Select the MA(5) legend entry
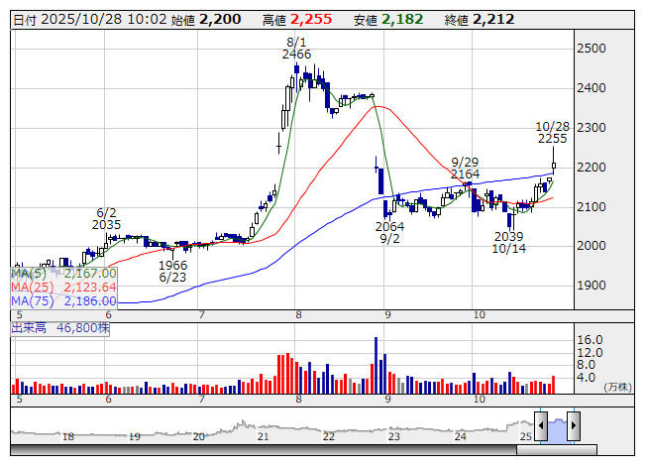Viewport: 647px width, 466px height. click(x=64, y=274)
